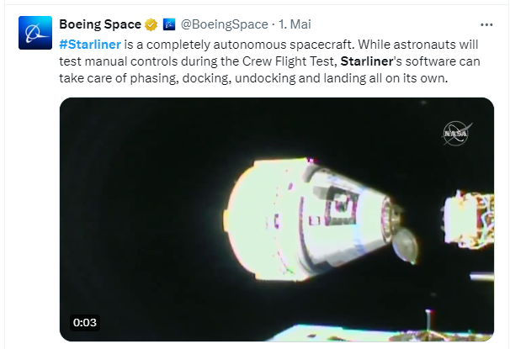This screenshot has height=349, width=510.
Task: Click the 'Crew Flight Test' phrase
Action: point(288,61)
